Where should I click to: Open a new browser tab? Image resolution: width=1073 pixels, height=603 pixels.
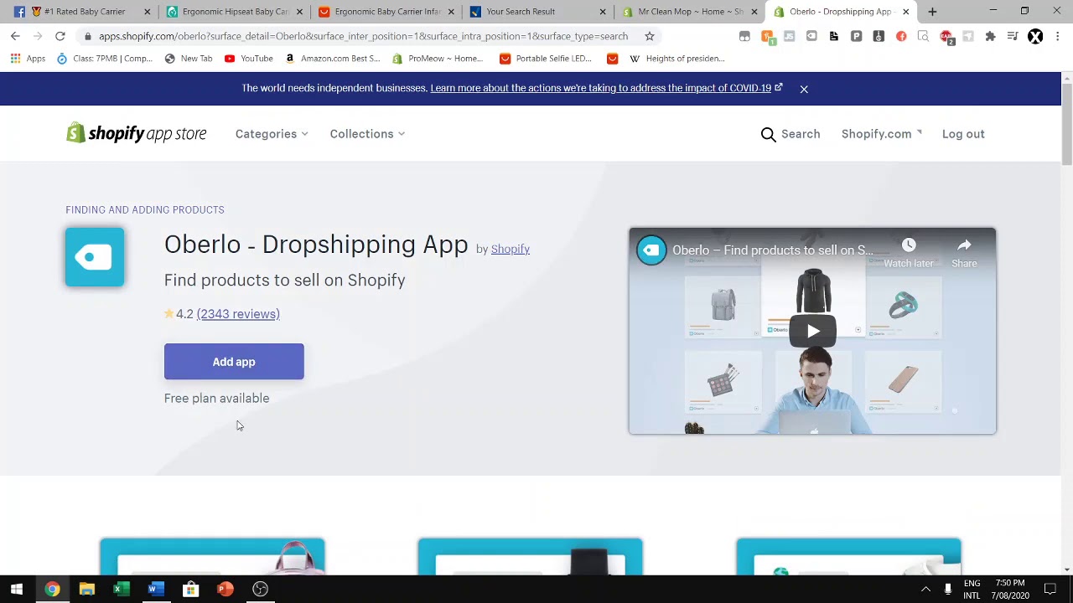tap(932, 12)
